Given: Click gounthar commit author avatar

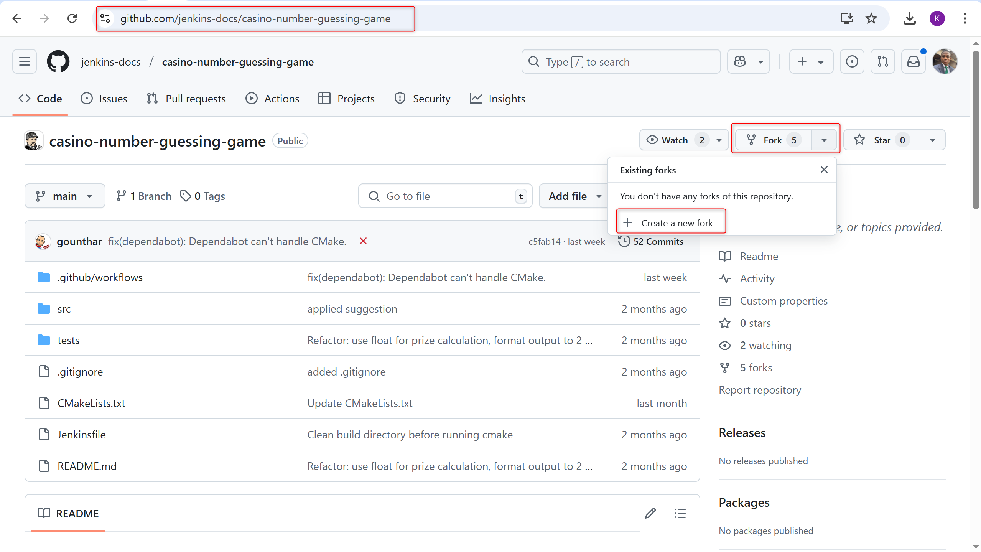Looking at the screenshot, I should point(43,242).
